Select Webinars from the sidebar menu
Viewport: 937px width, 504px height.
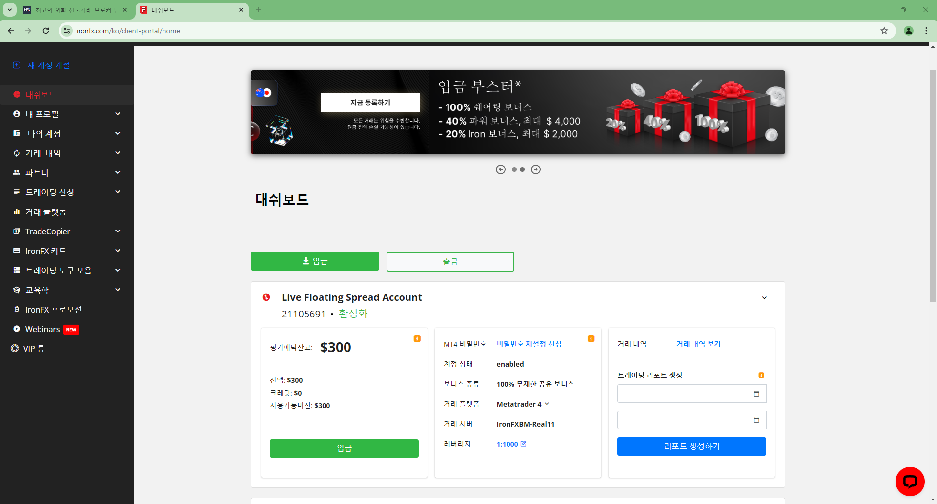(x=43, y=329)
